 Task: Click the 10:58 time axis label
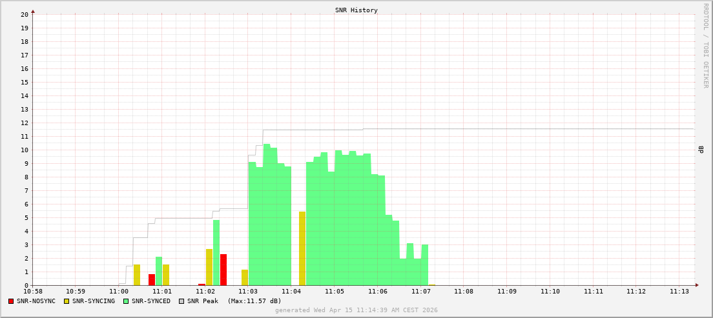coord(32,292)
